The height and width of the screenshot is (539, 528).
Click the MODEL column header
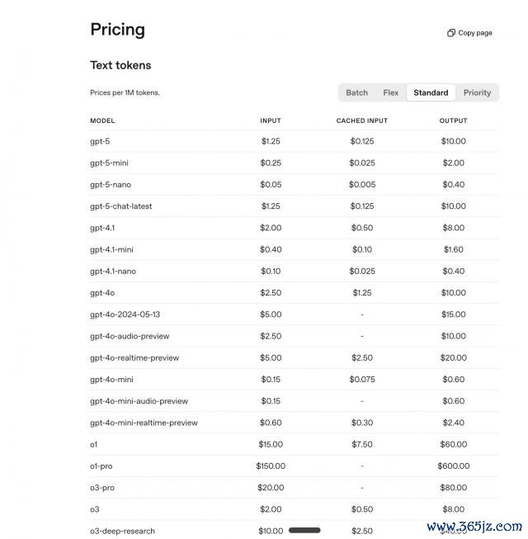[x=102, y=121]
